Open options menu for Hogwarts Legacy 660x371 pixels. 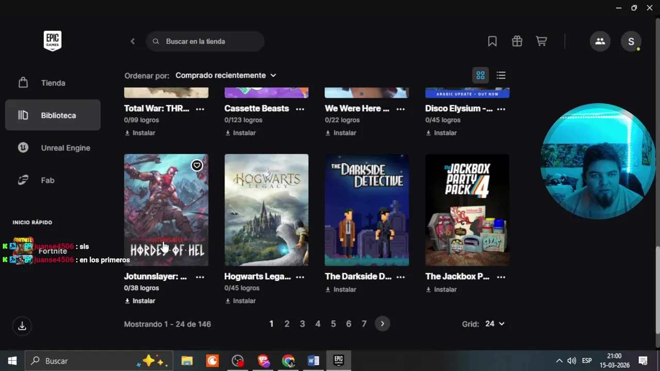[300, 277]
